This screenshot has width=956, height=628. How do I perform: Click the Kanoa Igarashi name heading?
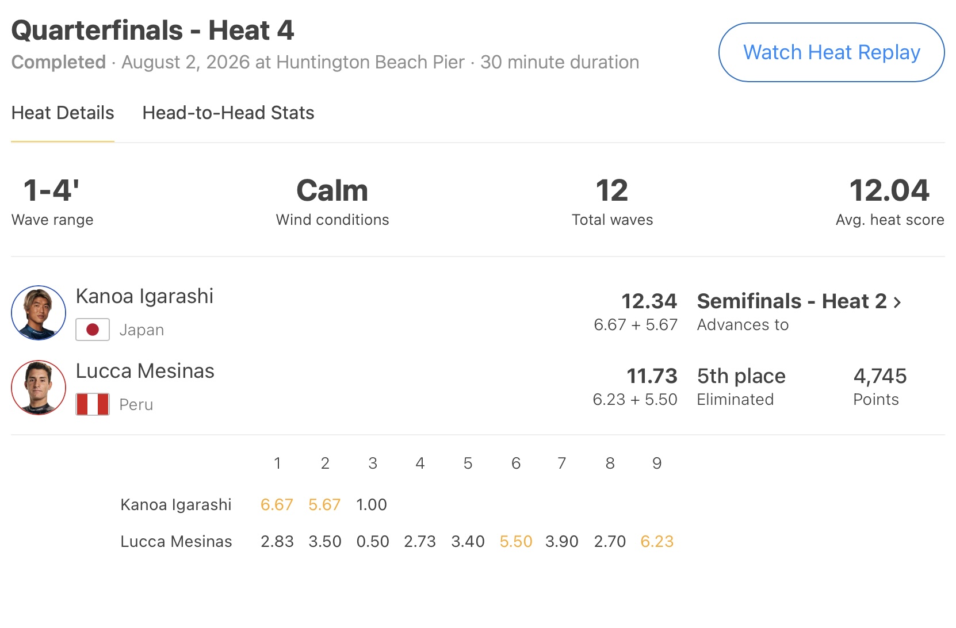(x=144, y=296)
